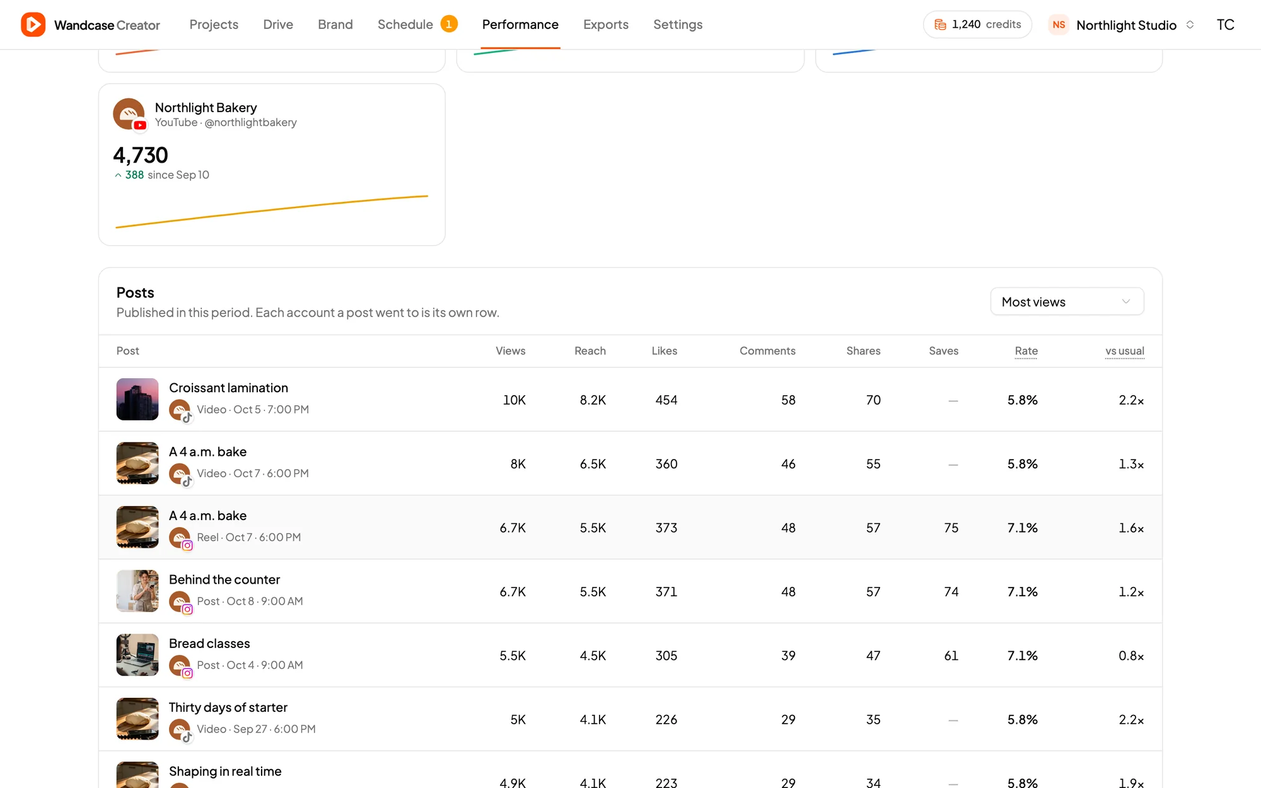
Task: Open the Thirty days of starter thumbnail
Action: pos(137,719)
